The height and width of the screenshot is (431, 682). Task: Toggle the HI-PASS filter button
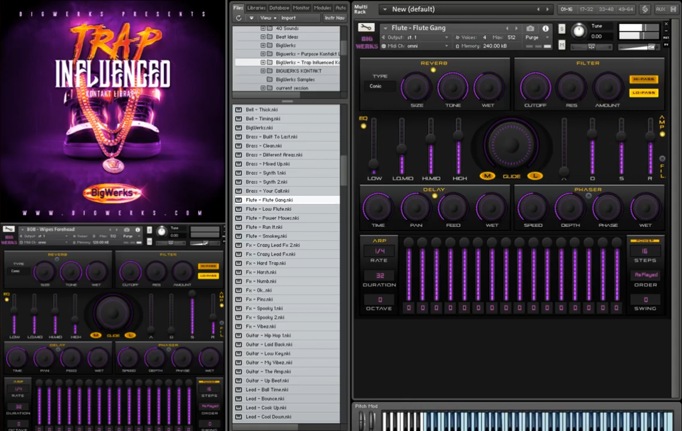click(644, 79)
